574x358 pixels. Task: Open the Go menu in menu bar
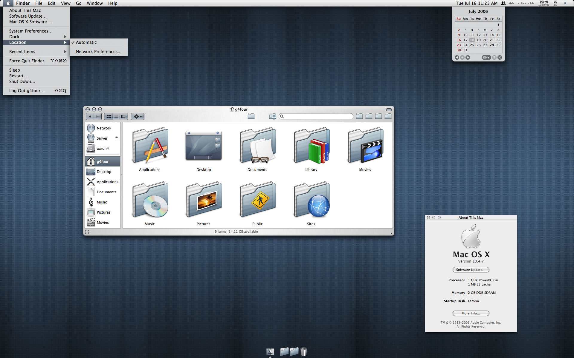(79, 3)
